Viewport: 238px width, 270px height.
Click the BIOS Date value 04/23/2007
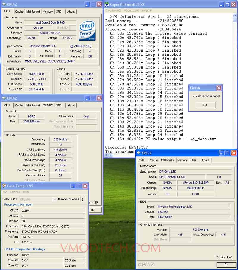[193, 217]
